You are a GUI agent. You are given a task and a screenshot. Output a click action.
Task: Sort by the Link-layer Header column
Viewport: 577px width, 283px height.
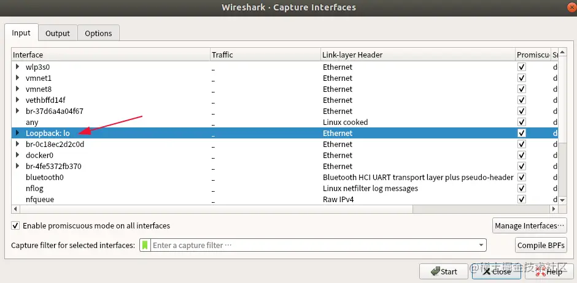tap(417, 55)
